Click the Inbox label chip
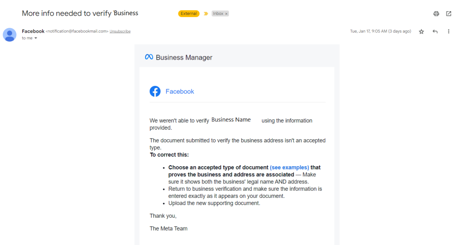This screenshot has height=245, width=458. point(218,14)
